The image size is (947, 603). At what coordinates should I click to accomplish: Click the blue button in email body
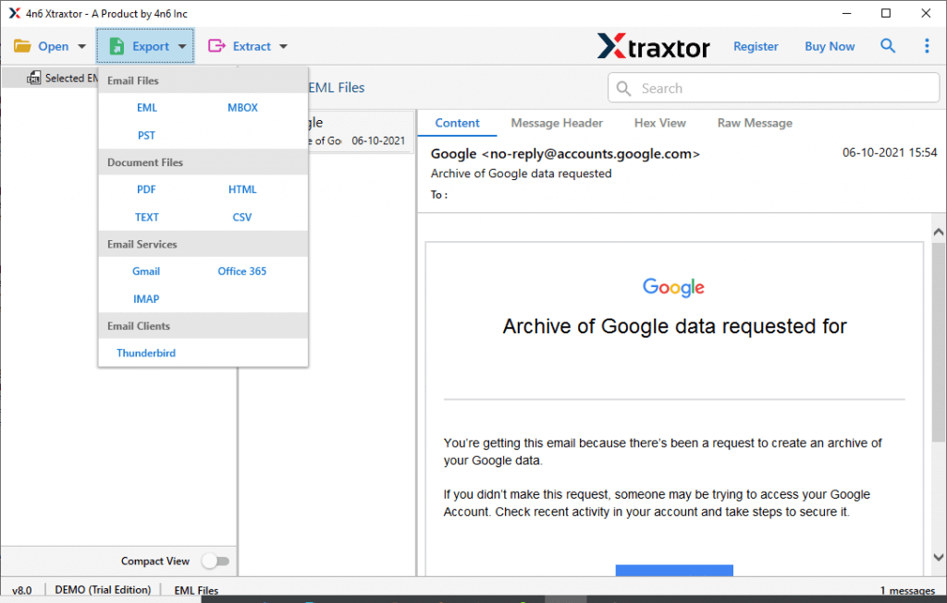tap(674, 571)
